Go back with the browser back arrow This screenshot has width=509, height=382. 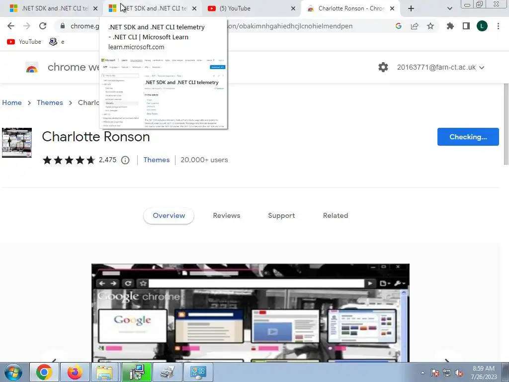(11, 26)
